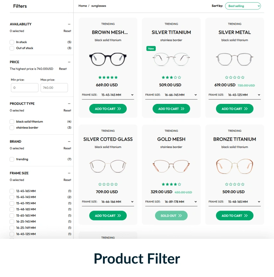Viewport: 274px width, 277px height.
Task: Open frame size dropdown for Brown Mesh
Action: [x=108, y=95]
